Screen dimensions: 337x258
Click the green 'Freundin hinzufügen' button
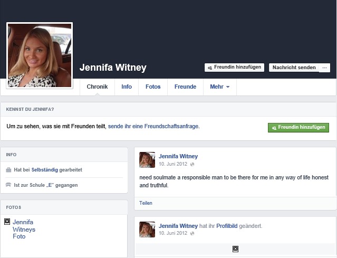pos(299,128)
